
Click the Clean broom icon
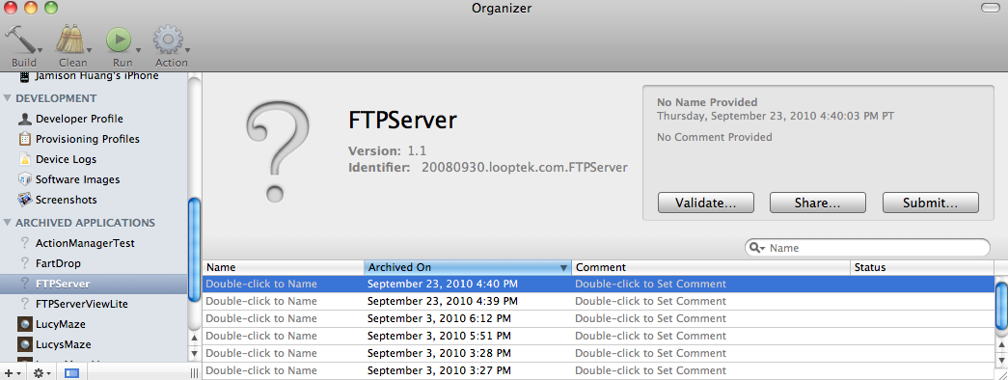tap(71, 40)
